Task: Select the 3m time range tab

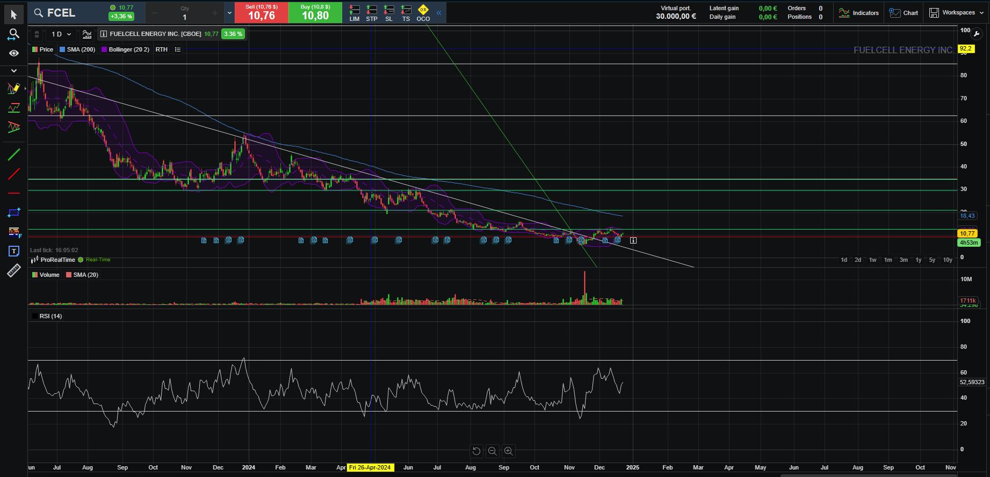Action: tap(904, 260)
